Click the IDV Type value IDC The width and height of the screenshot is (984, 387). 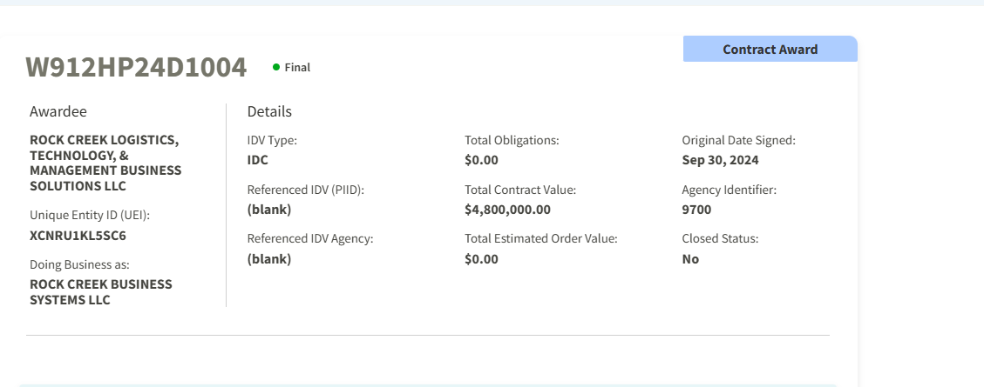258,160
